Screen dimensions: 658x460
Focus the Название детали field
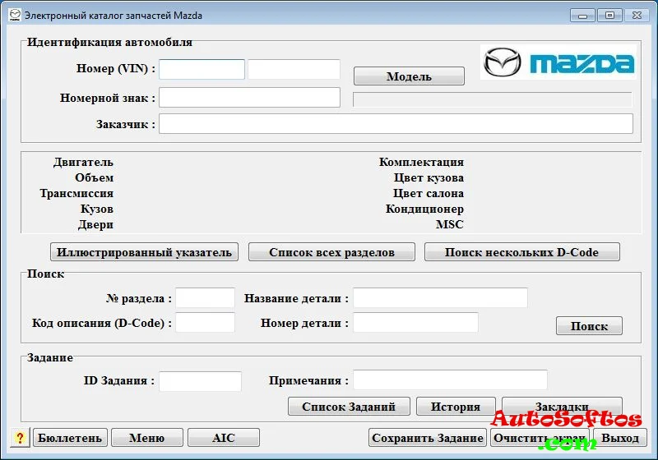440,298
